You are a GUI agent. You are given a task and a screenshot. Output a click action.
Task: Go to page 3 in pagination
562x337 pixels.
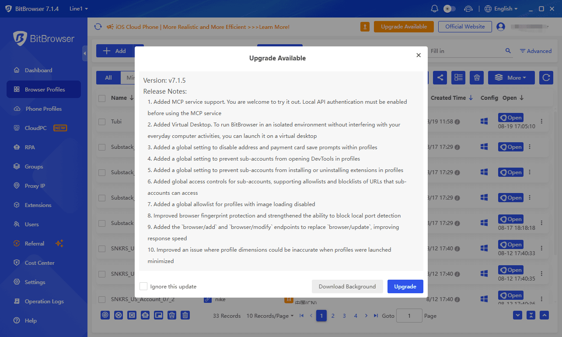(x=344, y=316)
